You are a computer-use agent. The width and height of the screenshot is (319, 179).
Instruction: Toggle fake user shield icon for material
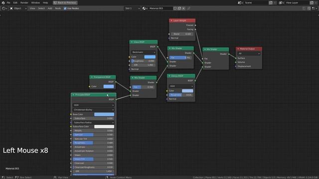tap(175, 8)
